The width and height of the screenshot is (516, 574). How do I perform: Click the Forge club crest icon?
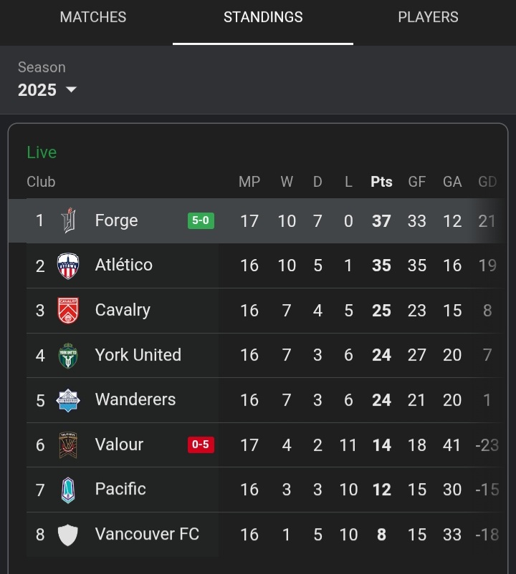tap(68, 220)
